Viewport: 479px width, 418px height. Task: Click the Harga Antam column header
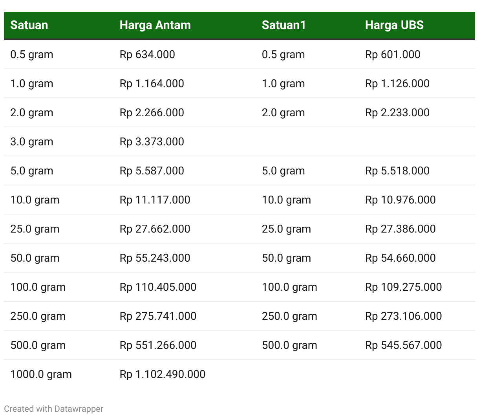155,25
